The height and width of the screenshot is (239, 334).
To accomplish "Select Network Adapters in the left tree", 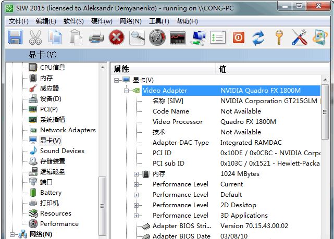I will (x=68, y=130).
